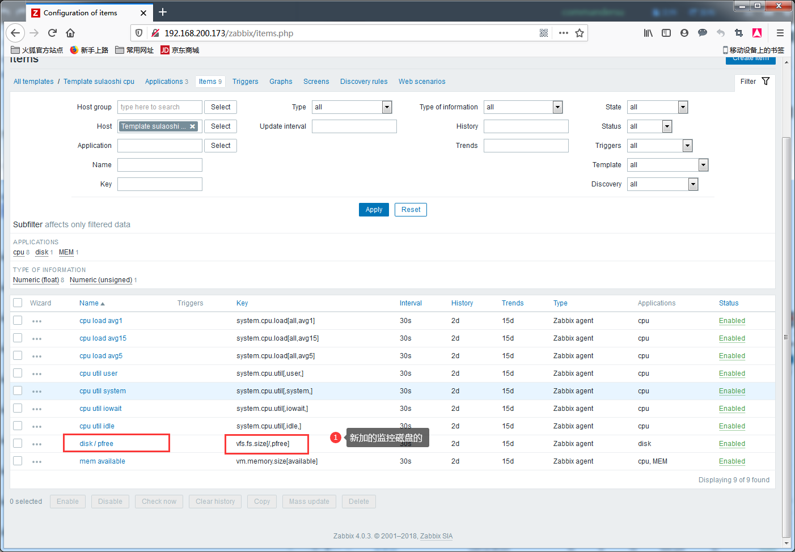This screenshot has width=795, height=552.
Task: Check the box for cpu util user
Action: click(x=18, y=373)
